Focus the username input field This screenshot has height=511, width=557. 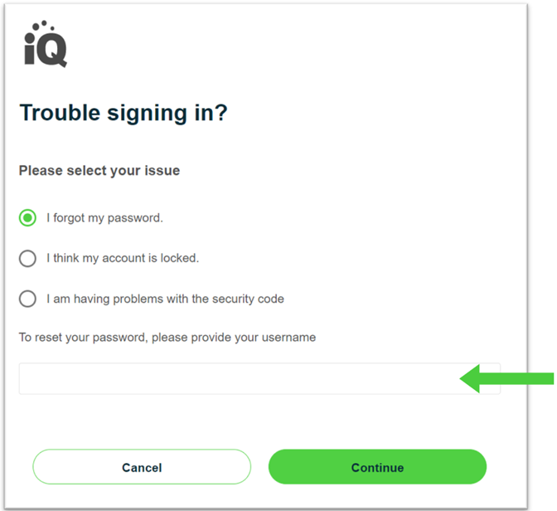[259, 378]
